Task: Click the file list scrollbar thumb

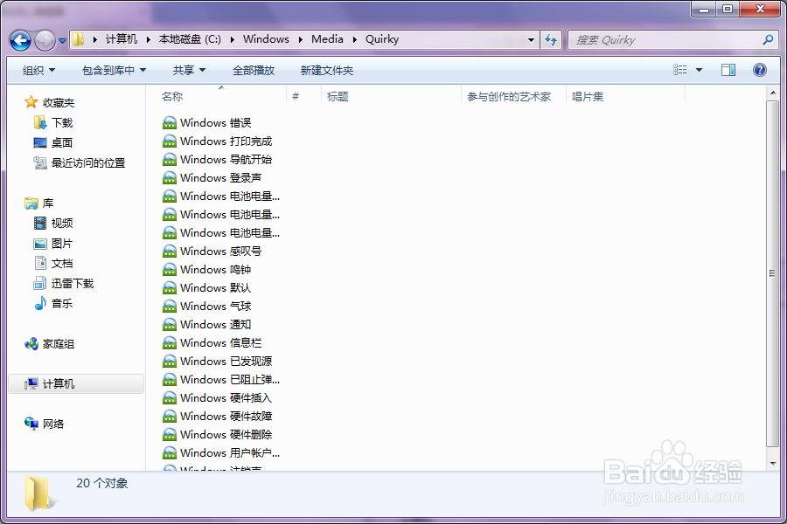Action: (772, 273)
